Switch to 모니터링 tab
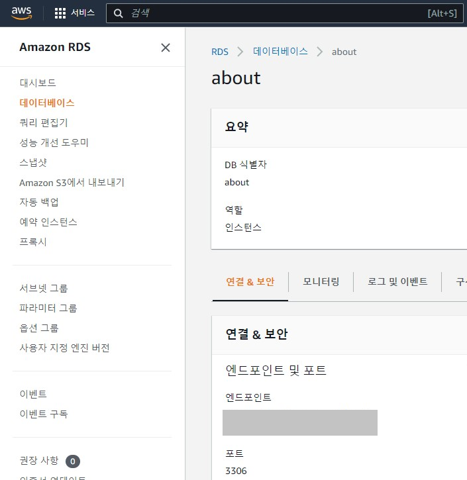Image resolution: width=467 pixels, height=480 pixels. pos(321,281)
